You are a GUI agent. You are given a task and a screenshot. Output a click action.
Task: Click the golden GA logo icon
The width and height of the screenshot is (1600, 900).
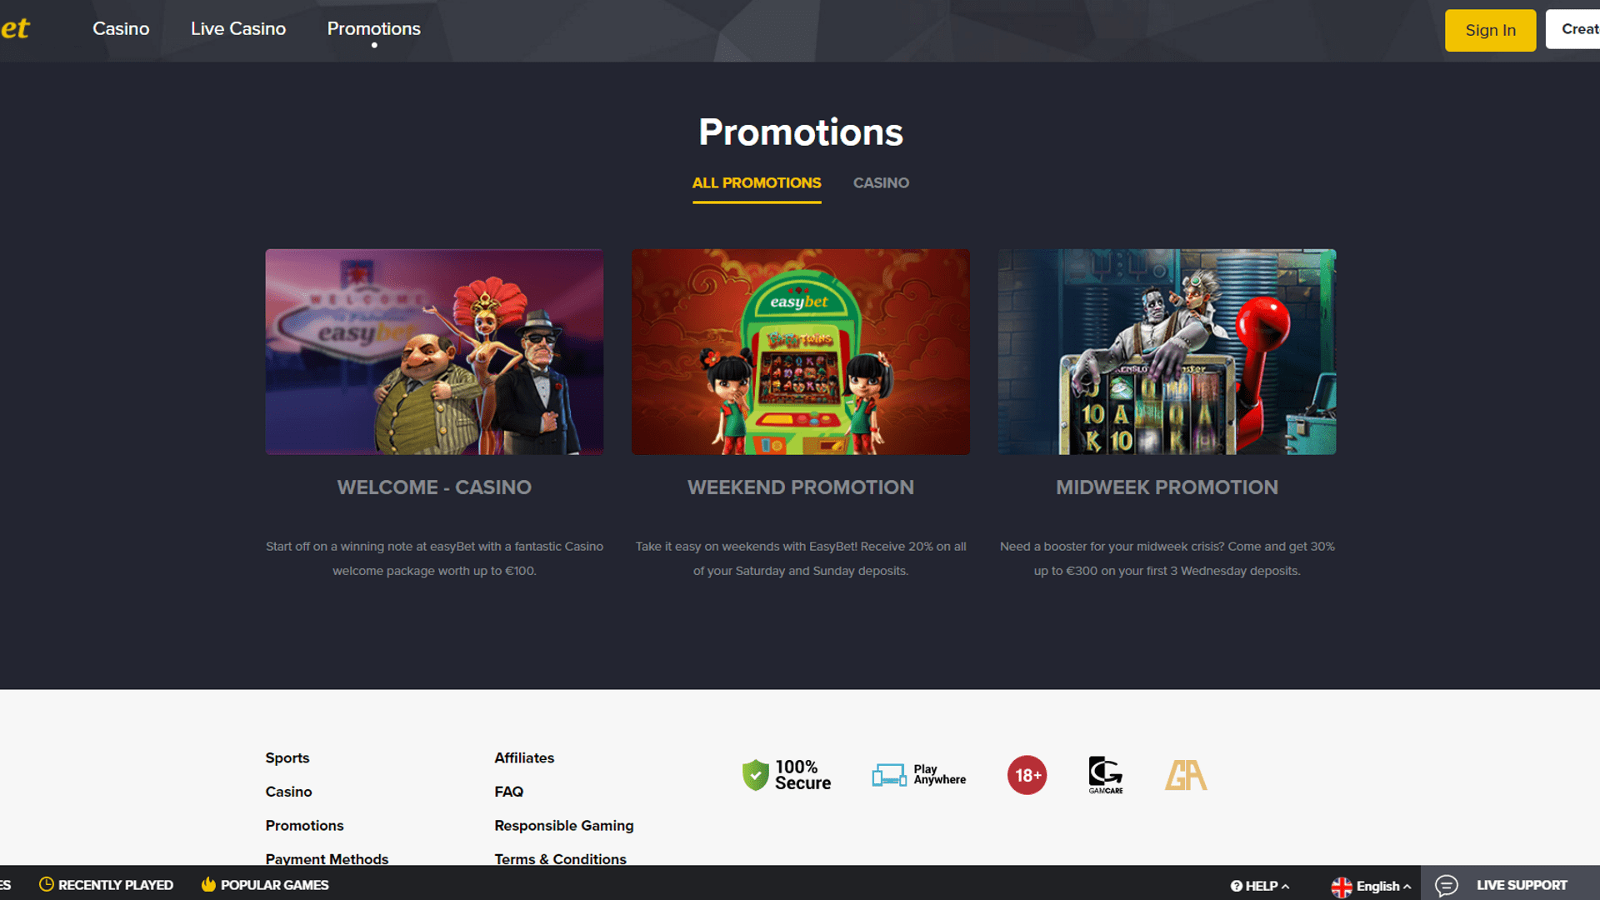coord(1186,775)
